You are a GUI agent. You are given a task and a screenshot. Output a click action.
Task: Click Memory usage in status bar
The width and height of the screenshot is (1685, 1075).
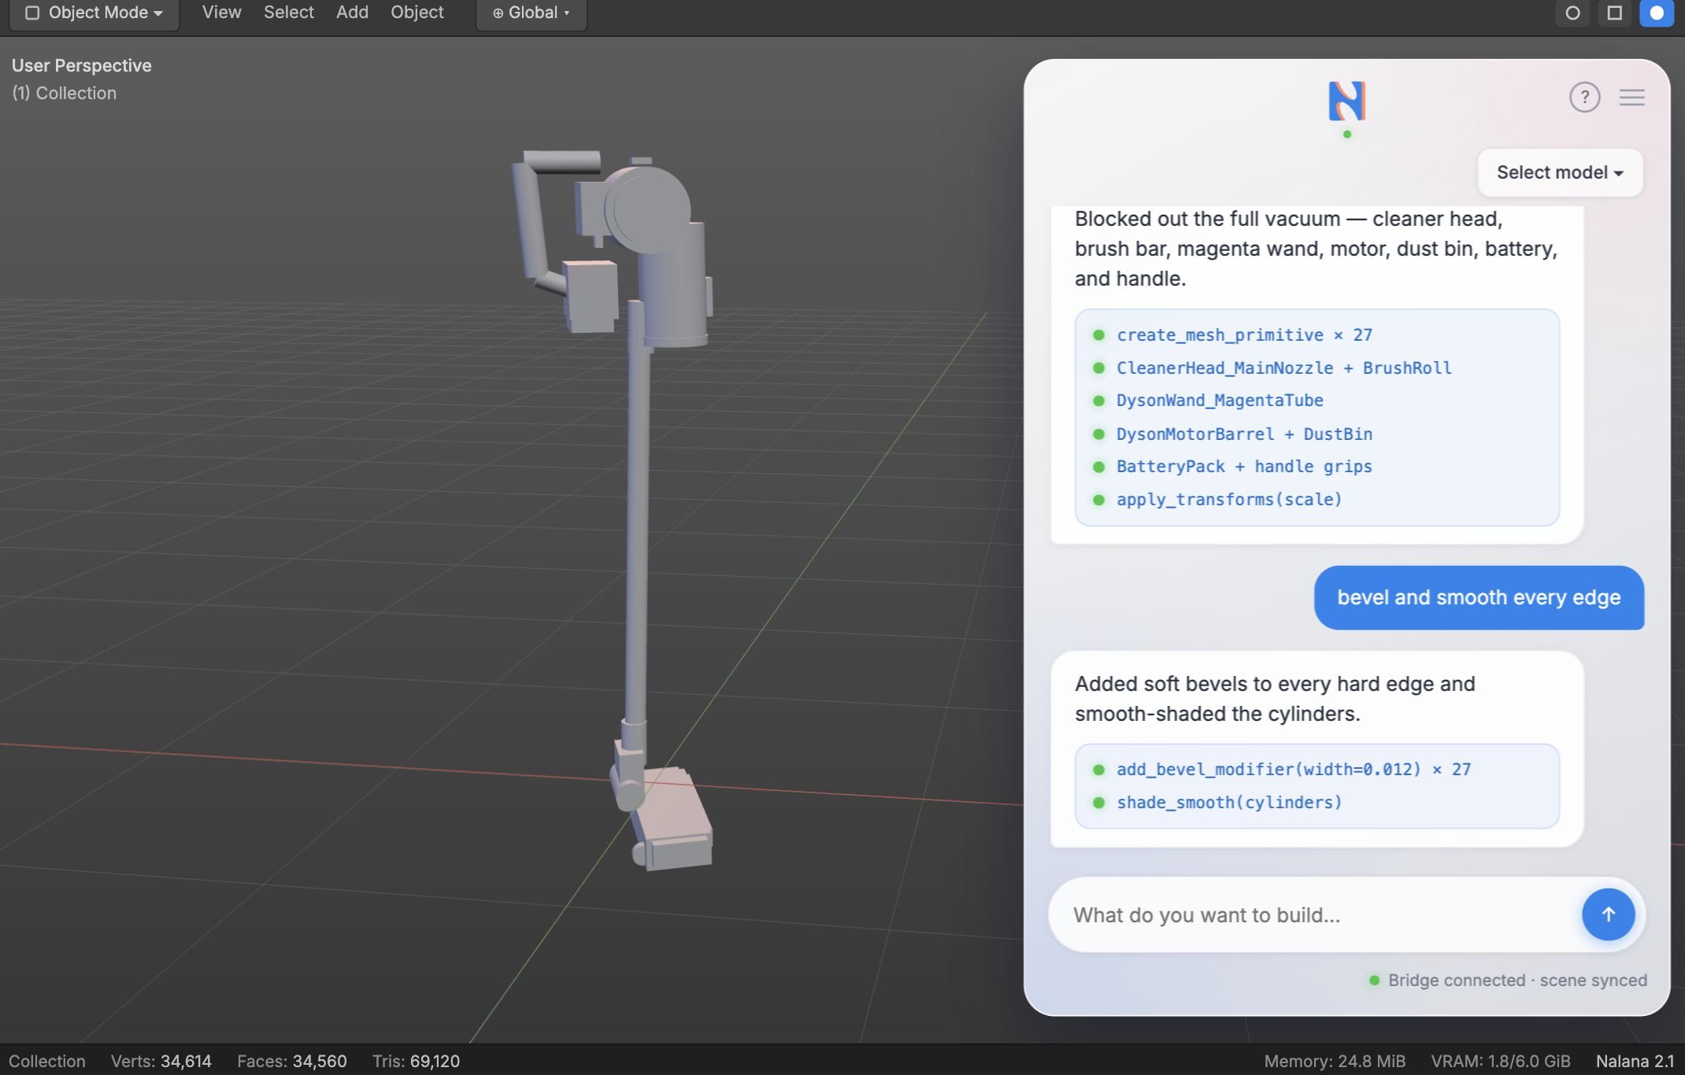[1335, 1061]
